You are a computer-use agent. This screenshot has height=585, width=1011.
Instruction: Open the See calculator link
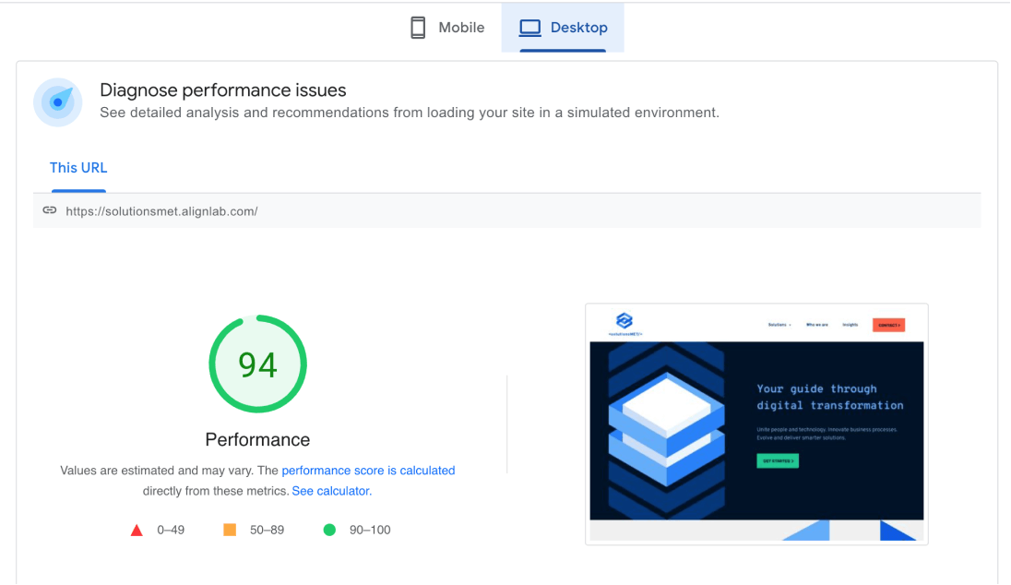click(331, 491)
